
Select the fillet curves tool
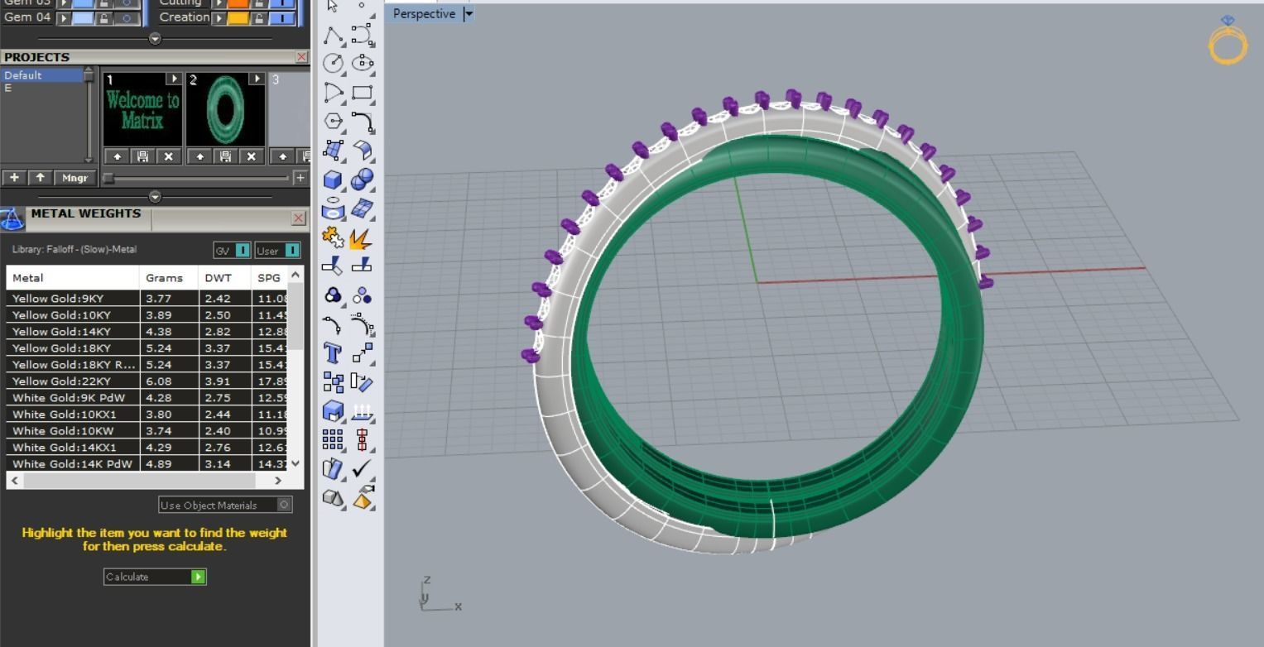click(x=363, y=122)
